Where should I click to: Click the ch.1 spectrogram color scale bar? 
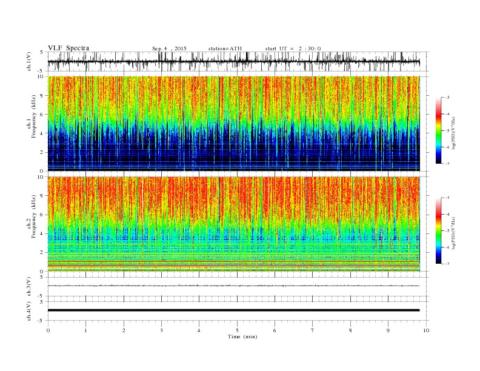pyautogui.click(x=438, y=131)
